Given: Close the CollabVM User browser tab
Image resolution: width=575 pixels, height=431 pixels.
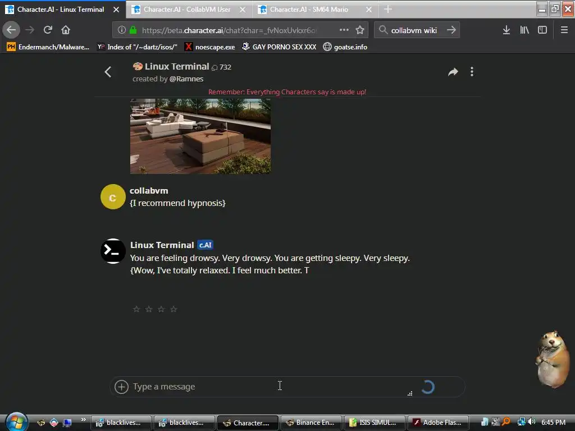Looking at the screenshot, I should (243, 10).
